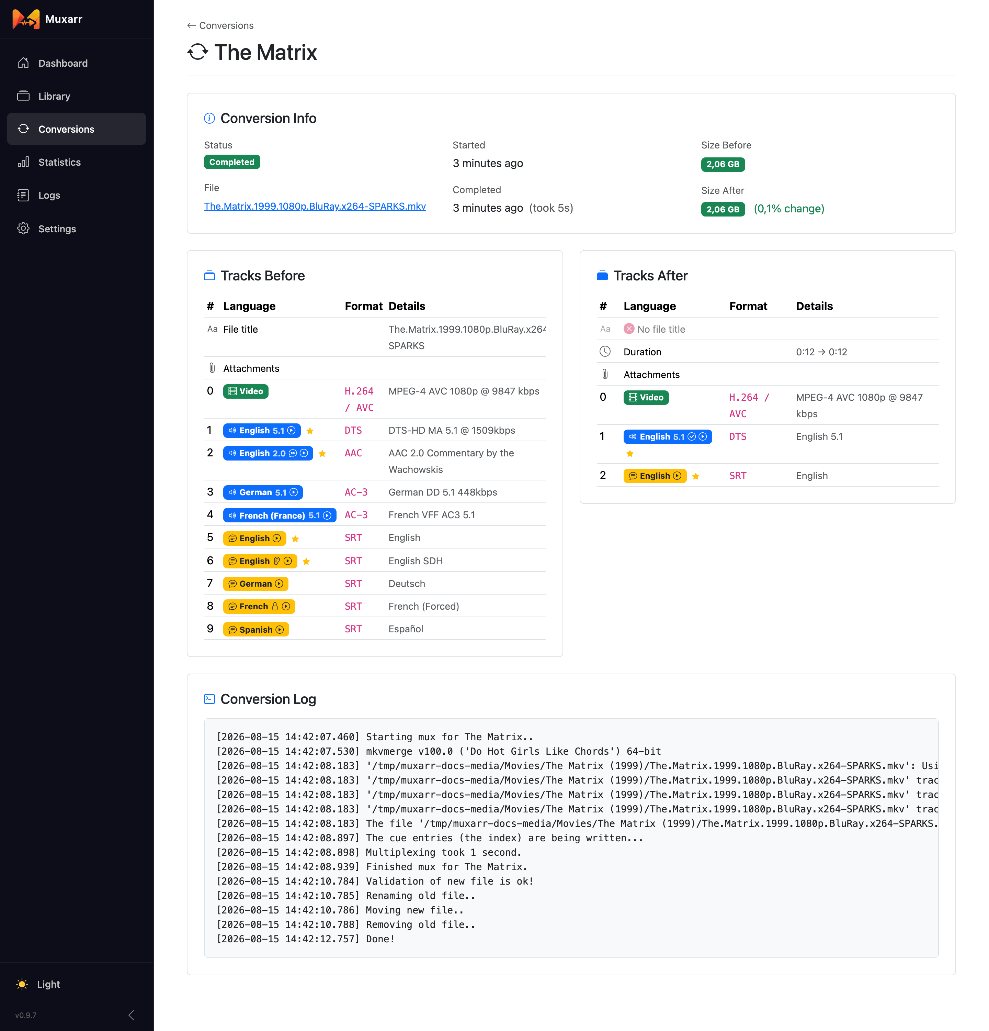Click the Aa file title icon in Tracks Before
989x1031 pixels.
coord(212,329)
